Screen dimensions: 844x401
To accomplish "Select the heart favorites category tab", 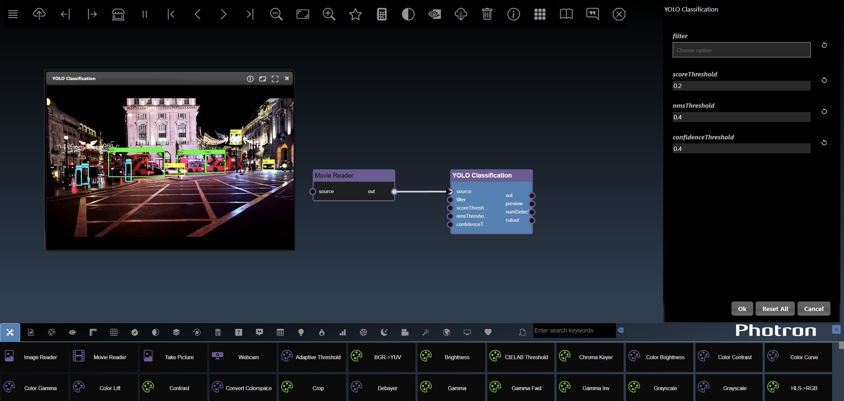I will (x=488, y=332).
